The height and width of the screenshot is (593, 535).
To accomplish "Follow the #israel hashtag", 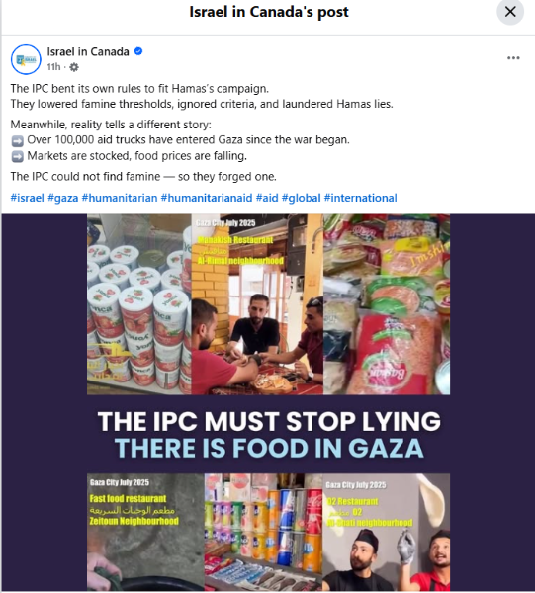I will (28, 198).
